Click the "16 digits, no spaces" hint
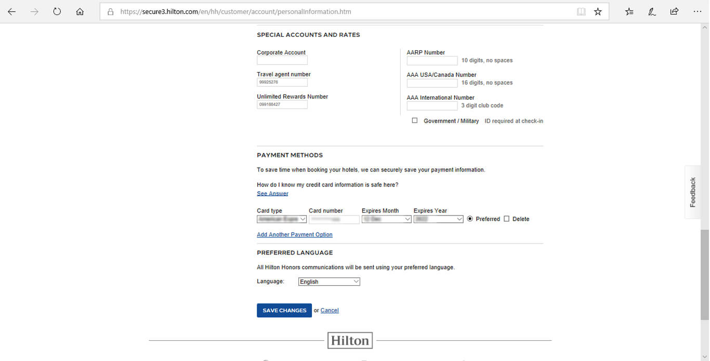Image resolution: width=710 pixels, height=361 pixels. pos(487,83)
